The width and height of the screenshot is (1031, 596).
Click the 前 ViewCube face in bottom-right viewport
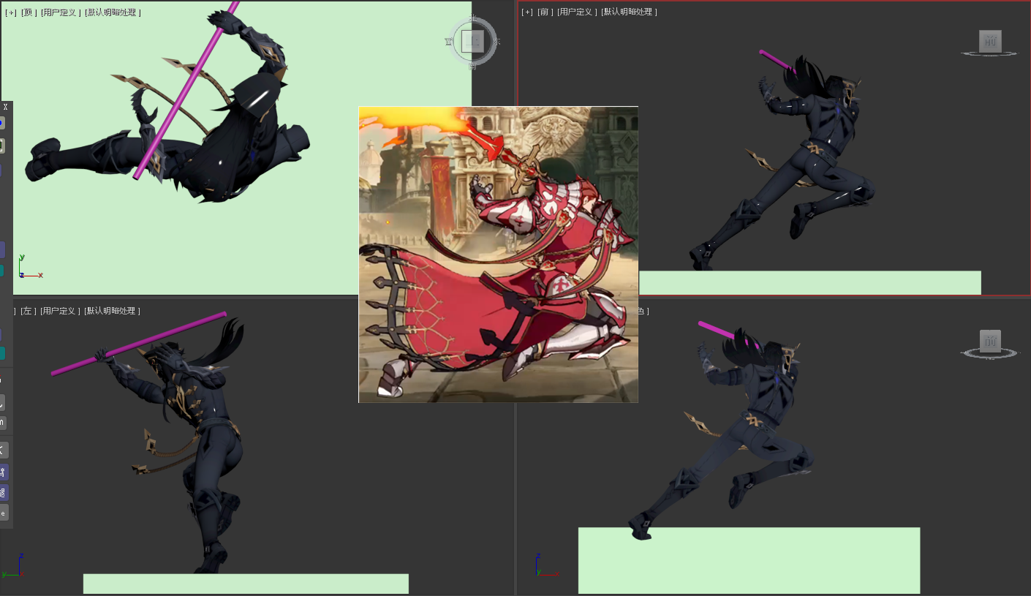coord(990,341)
